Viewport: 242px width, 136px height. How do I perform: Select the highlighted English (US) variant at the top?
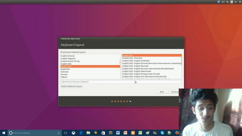pos(152,55)
